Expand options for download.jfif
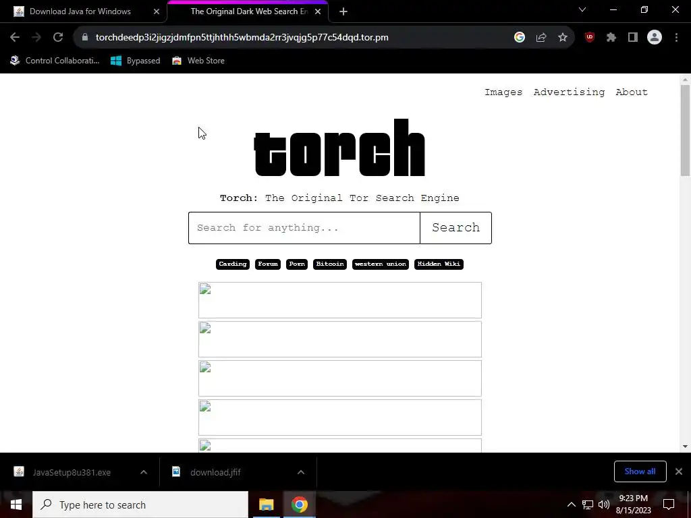 point(300,472)
